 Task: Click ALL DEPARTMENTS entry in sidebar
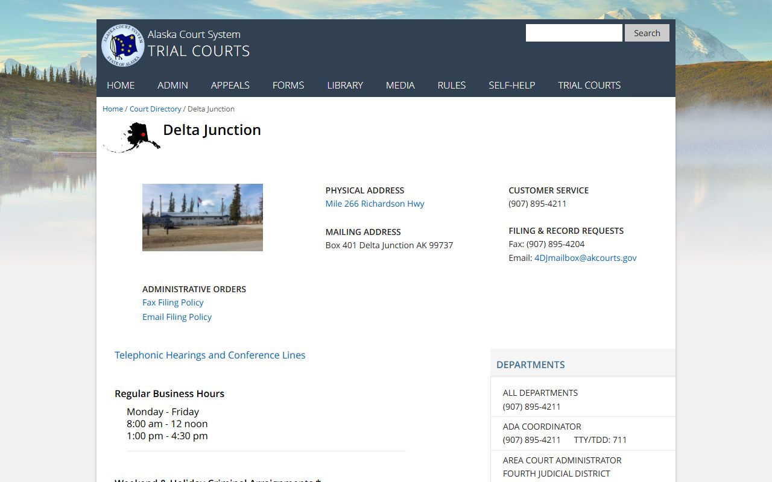(540, 393)
